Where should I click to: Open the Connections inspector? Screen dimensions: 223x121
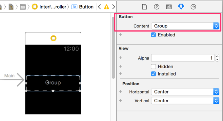(x=193, y=7)
